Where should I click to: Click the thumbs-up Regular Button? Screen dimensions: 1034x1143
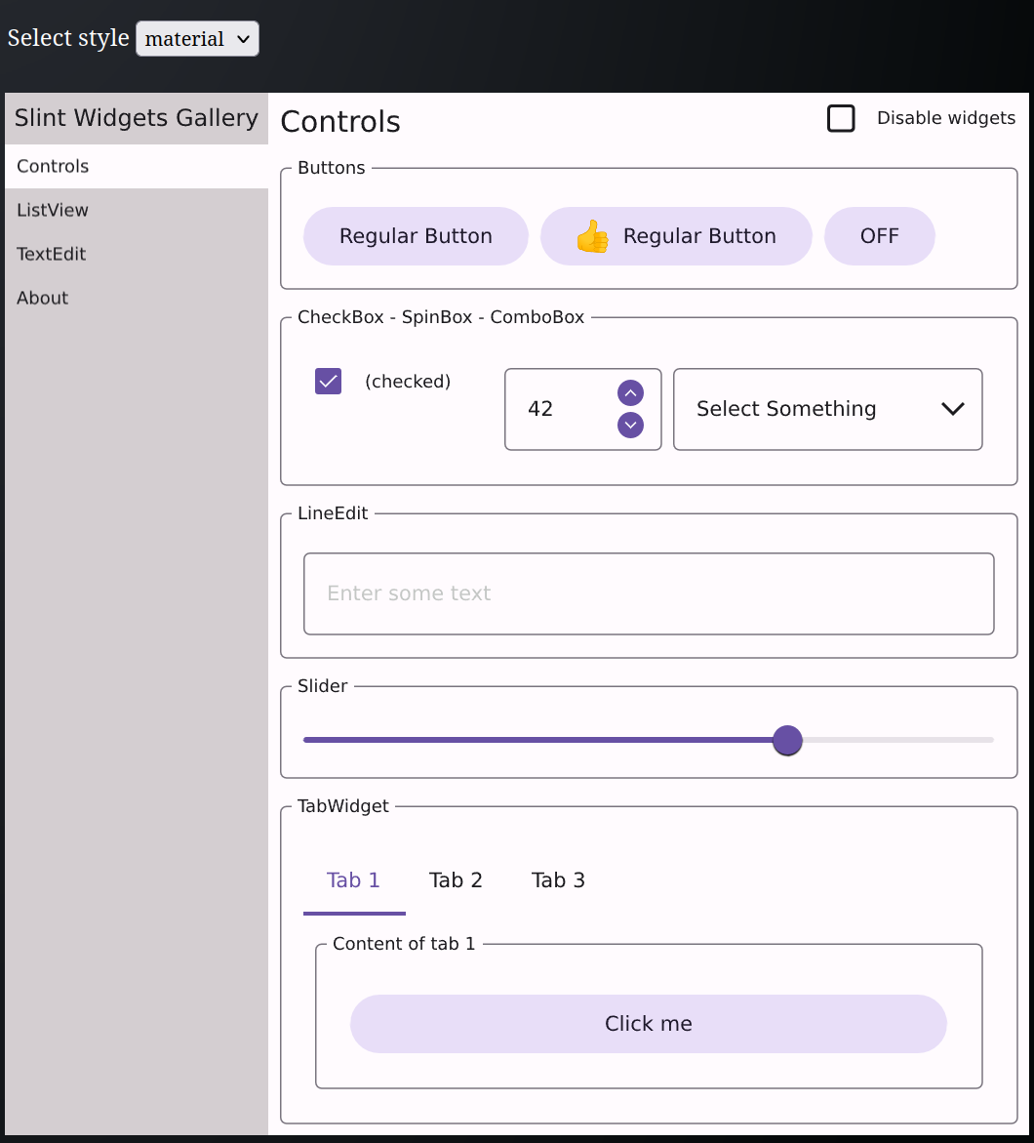tap(676, 236)
